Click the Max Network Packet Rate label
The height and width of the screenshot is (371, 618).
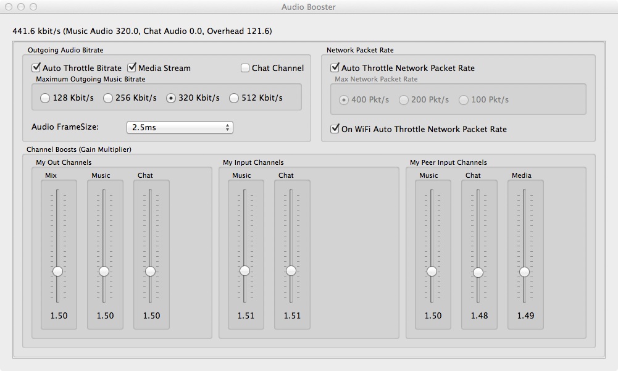click(376, 79)
